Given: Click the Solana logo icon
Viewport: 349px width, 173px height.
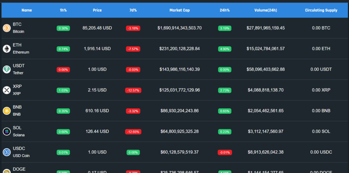Looking at the screenshot, I should pos(7,131).
